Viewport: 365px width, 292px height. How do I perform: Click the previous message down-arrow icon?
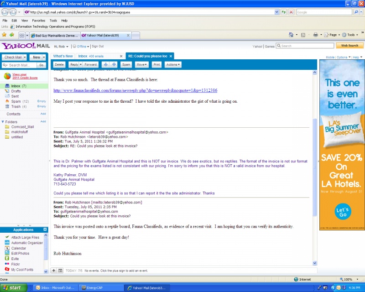[x=106, y=64]
